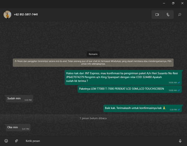Click the read receipt ticks on 5:36 PM message

click(x=179, y=110)
